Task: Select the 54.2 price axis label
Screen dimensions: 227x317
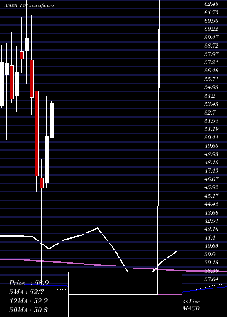Action: point(210,96)
